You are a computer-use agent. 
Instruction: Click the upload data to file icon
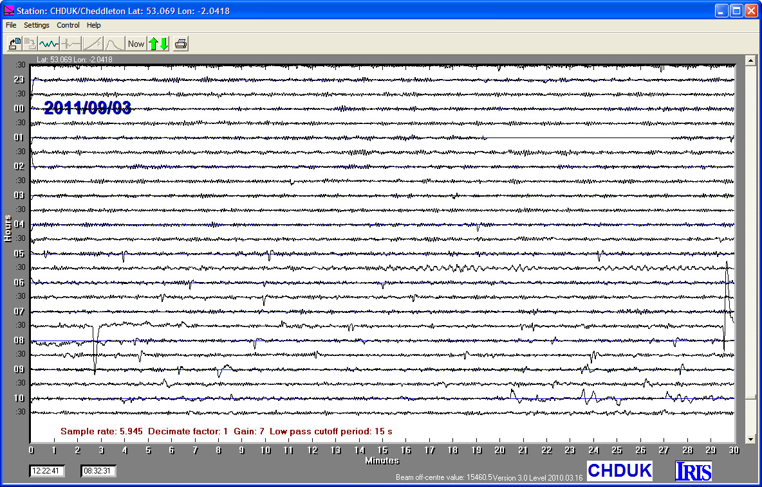pyautogui.click(x=15, y=44)
